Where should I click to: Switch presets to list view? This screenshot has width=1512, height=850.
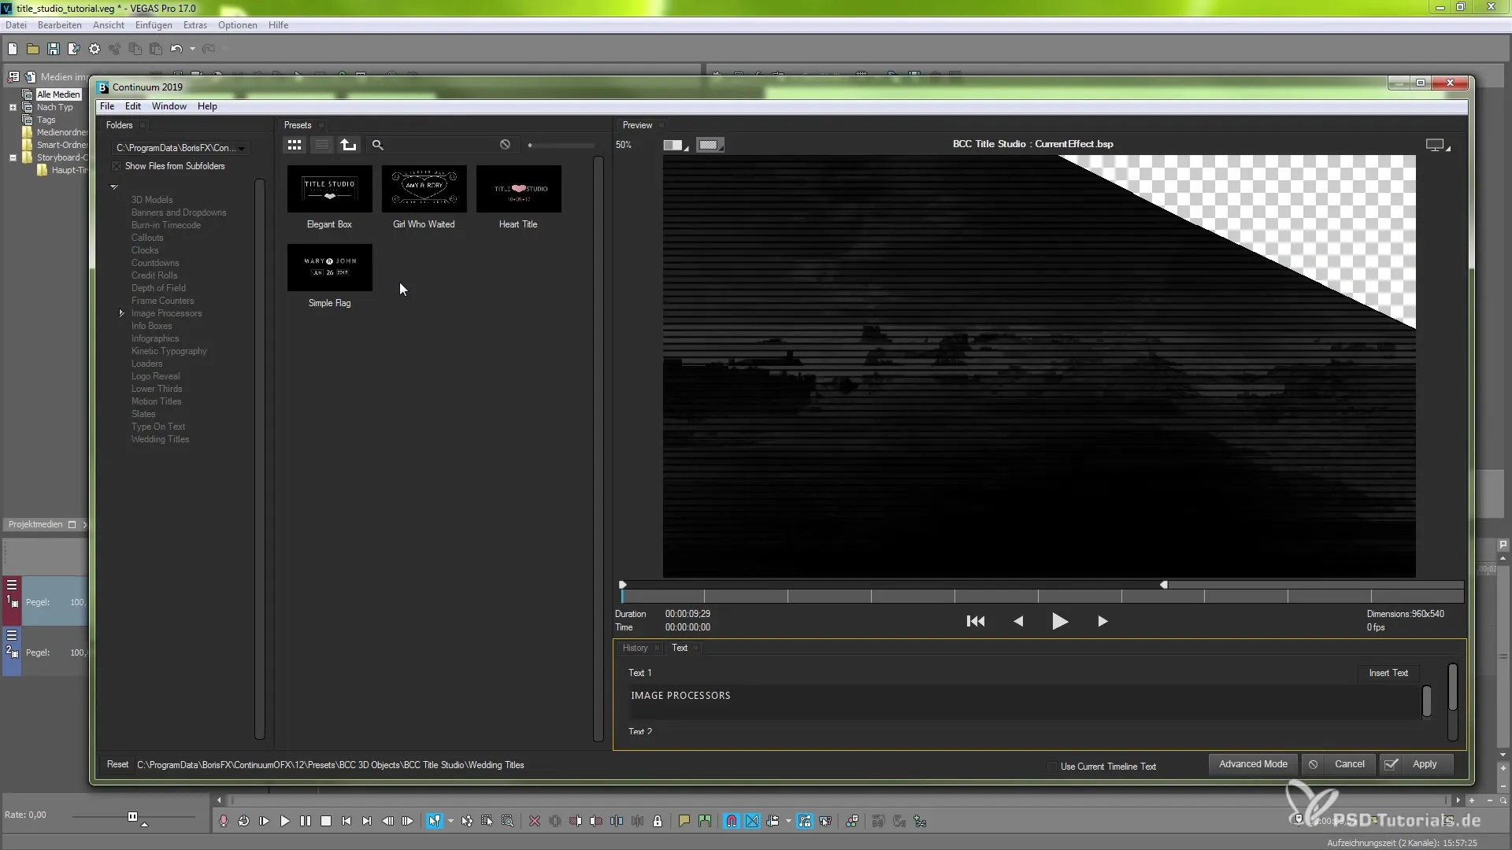pyautogui.click(x=321, y=145)
